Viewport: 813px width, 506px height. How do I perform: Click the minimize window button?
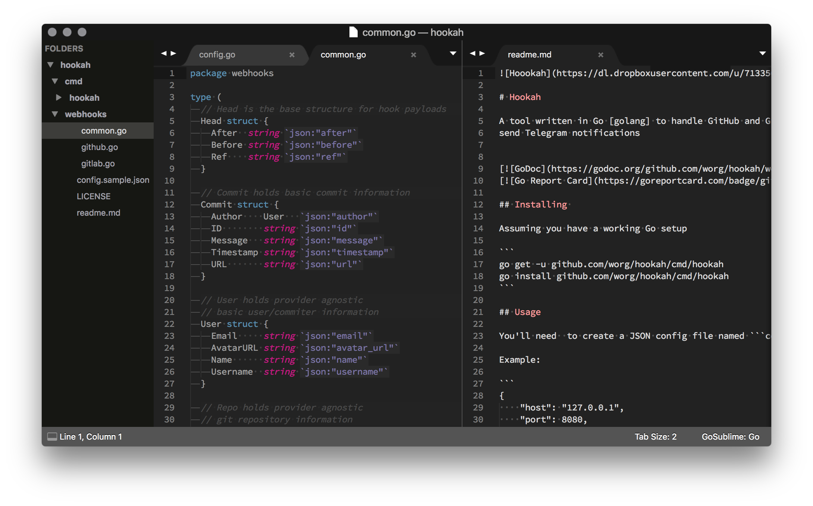[67, 32]
